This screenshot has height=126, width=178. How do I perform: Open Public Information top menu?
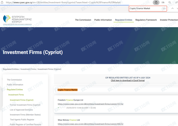[103, 20]
